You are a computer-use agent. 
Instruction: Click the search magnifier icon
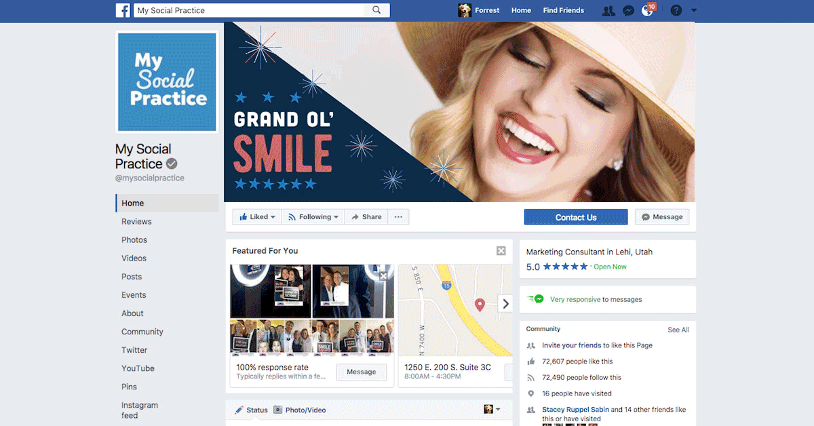(x=377, y=10)
